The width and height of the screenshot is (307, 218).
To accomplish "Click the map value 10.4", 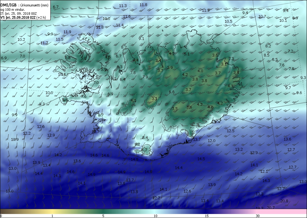I will click(62, 74).
